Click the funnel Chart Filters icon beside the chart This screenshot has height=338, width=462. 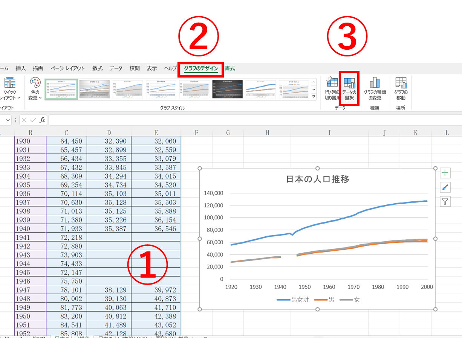pyautogui.click(x=445, y=201)
